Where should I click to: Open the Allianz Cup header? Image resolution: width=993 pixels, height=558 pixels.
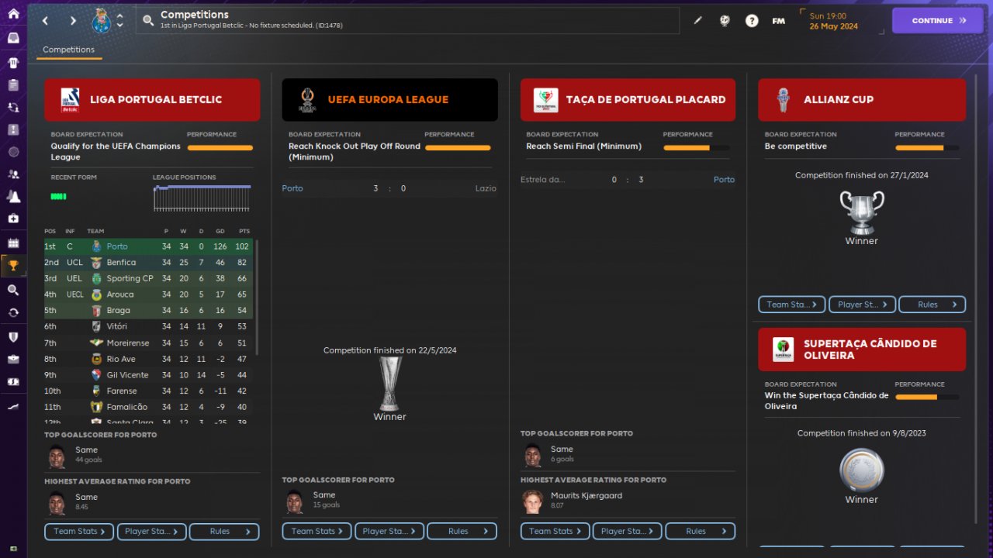(862, 100)
